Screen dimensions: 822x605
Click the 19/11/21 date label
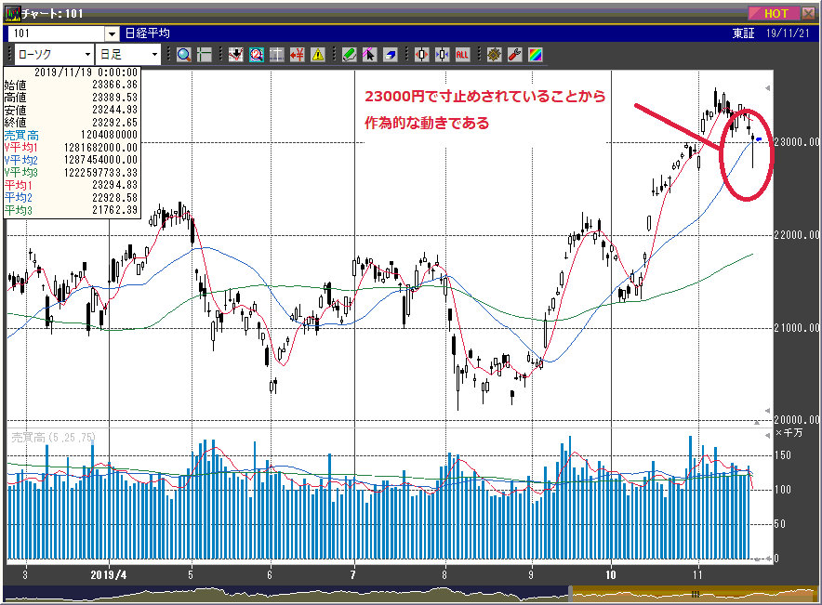pos(788,33)
